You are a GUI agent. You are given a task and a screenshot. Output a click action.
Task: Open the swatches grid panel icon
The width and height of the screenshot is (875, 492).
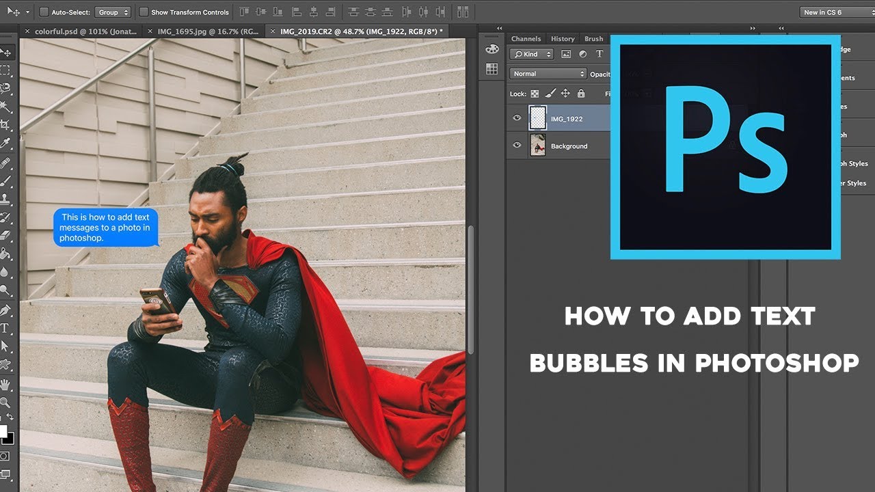click(x=492, y=69)
